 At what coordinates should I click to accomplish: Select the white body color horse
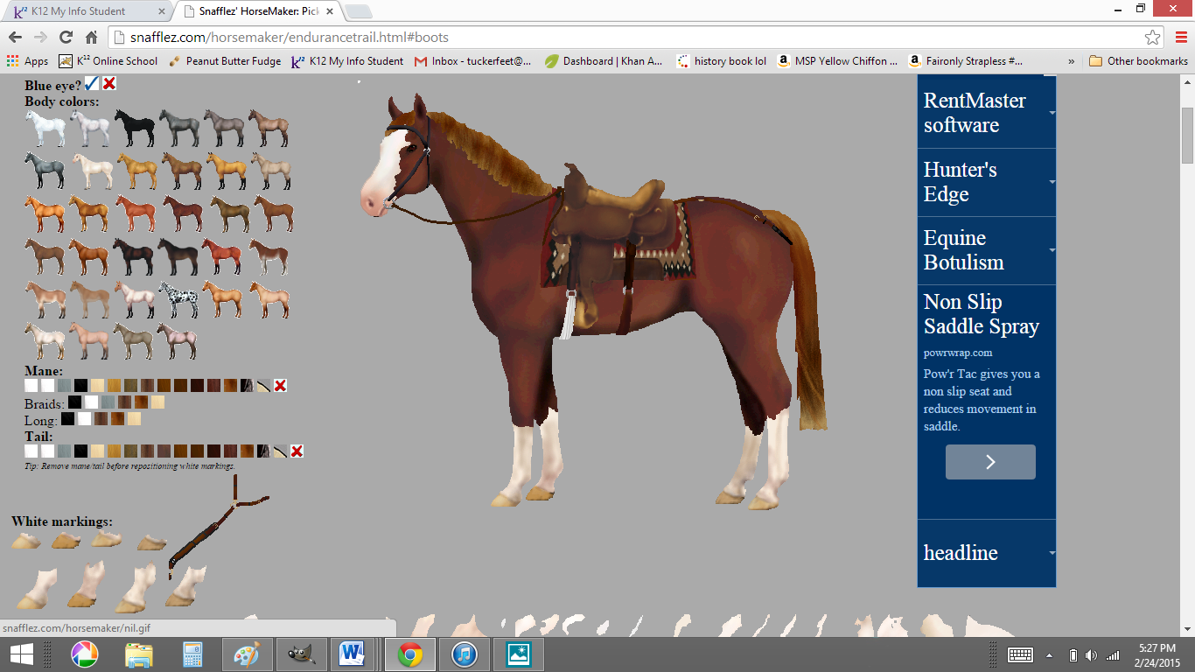[x=45, y=125]
